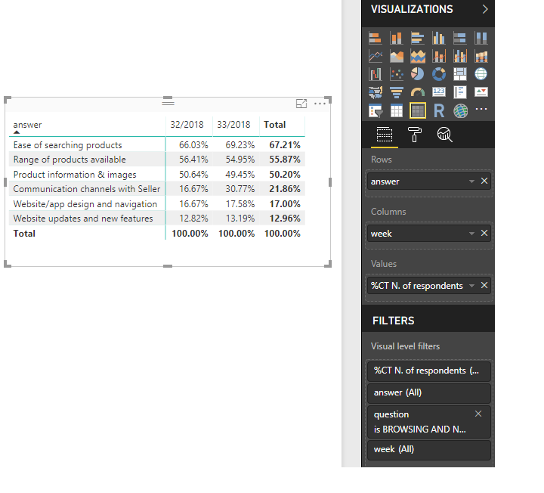Select 'Product information & images' row label
Image resolution: width=544 pixels, height=493 pixels.
(x=75, y=174)
